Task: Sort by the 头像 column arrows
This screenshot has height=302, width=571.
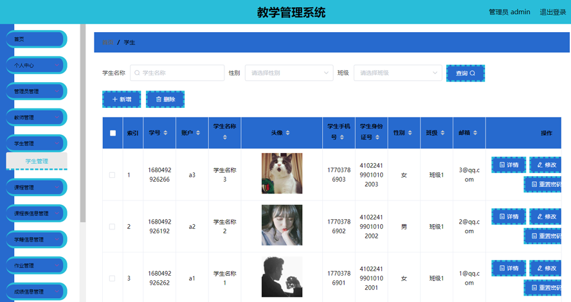Action: point(287,133)
